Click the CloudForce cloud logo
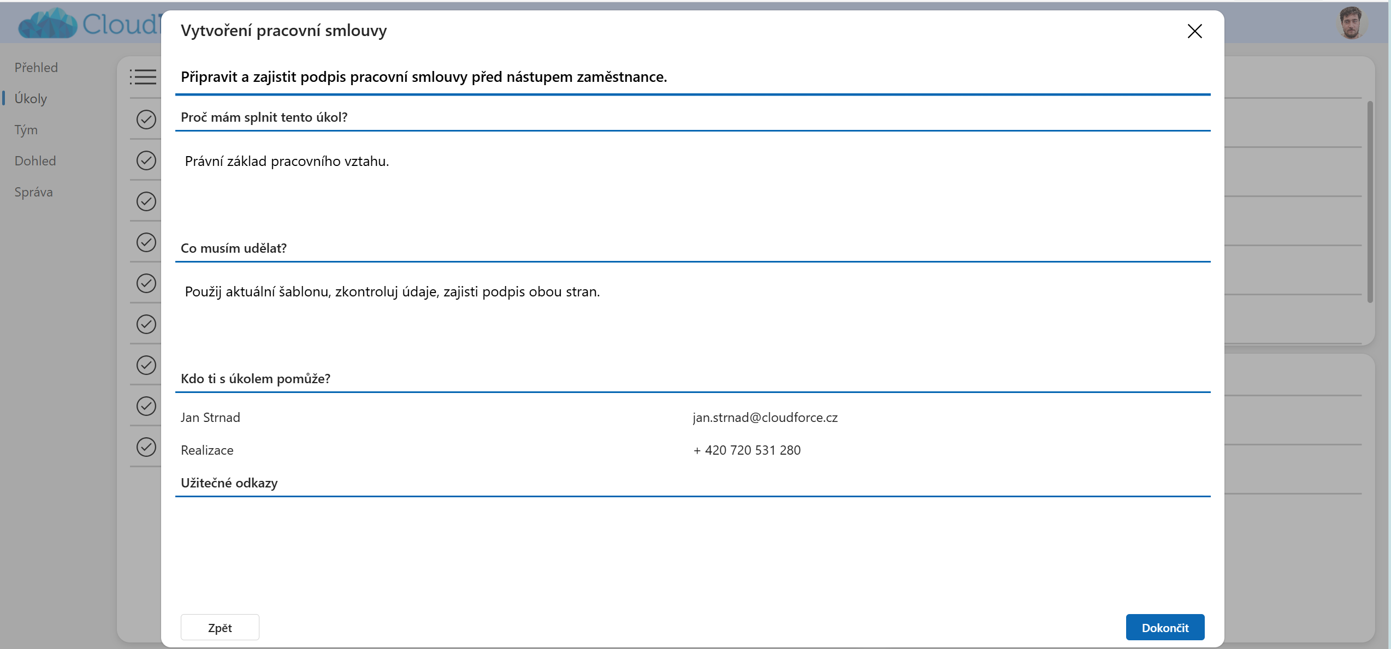 (x=48, y=24)
